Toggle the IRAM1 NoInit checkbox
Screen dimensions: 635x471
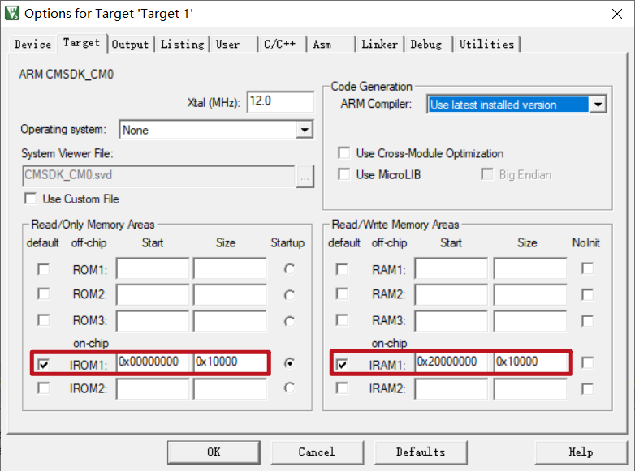click(587, 363)
